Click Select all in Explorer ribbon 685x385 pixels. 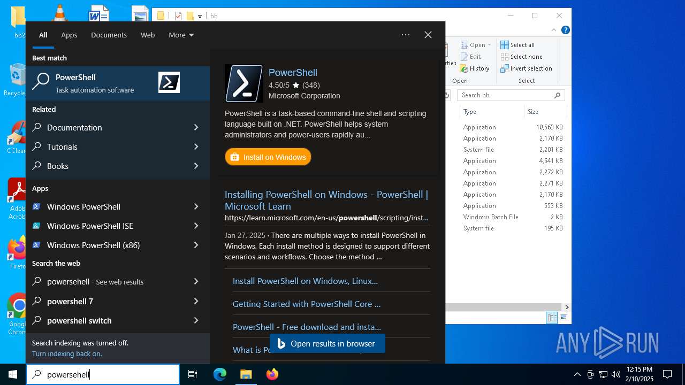pos(517,45)
